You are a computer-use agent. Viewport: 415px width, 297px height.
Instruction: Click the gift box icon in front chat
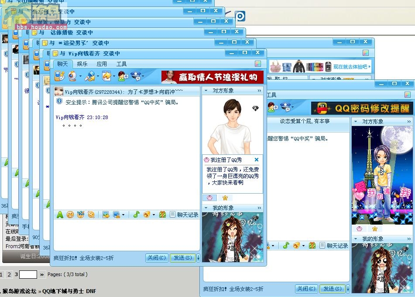point(162,215)
